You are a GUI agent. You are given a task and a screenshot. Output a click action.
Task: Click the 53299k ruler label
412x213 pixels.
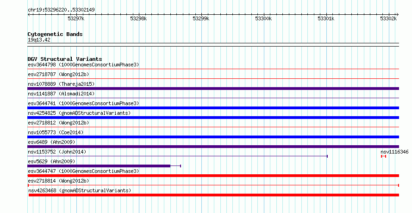point(201,18)
